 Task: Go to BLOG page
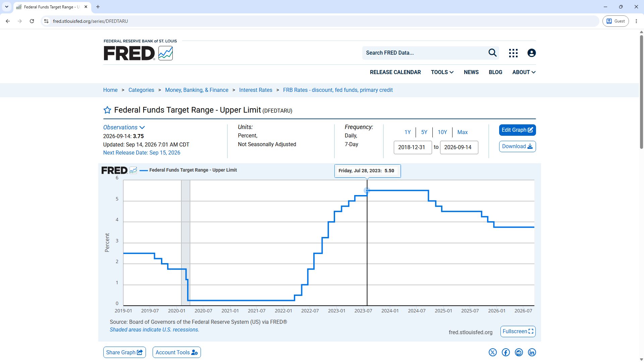pos(495,72)
